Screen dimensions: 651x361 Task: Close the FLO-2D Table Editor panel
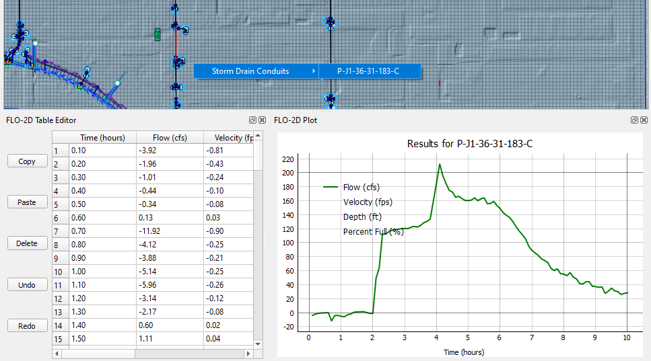[x=262, y=120]
